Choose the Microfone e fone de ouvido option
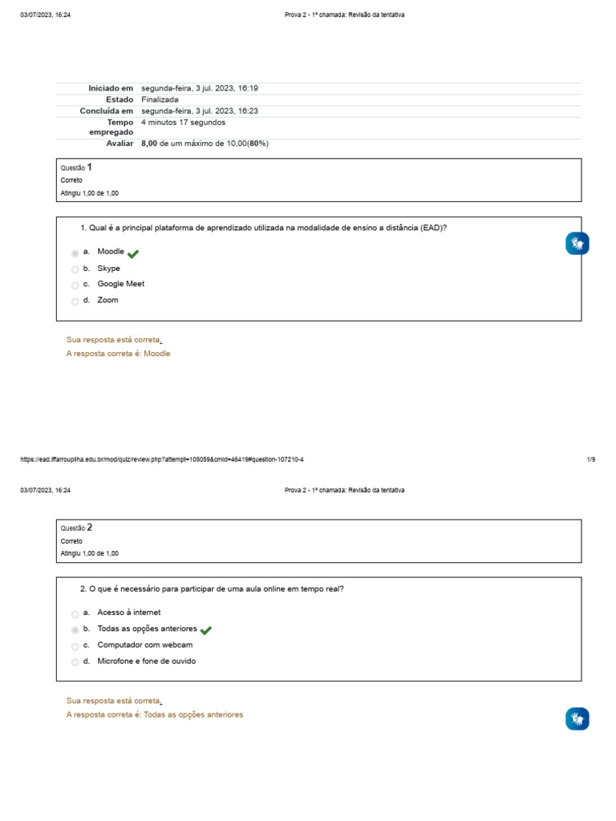 coord(75,662)
